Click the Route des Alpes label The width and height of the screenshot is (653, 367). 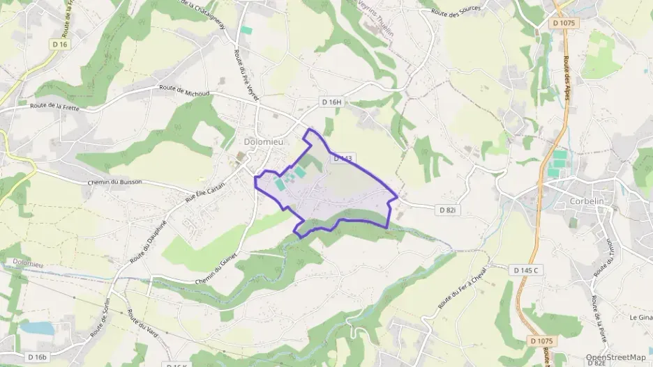point(566,78)
